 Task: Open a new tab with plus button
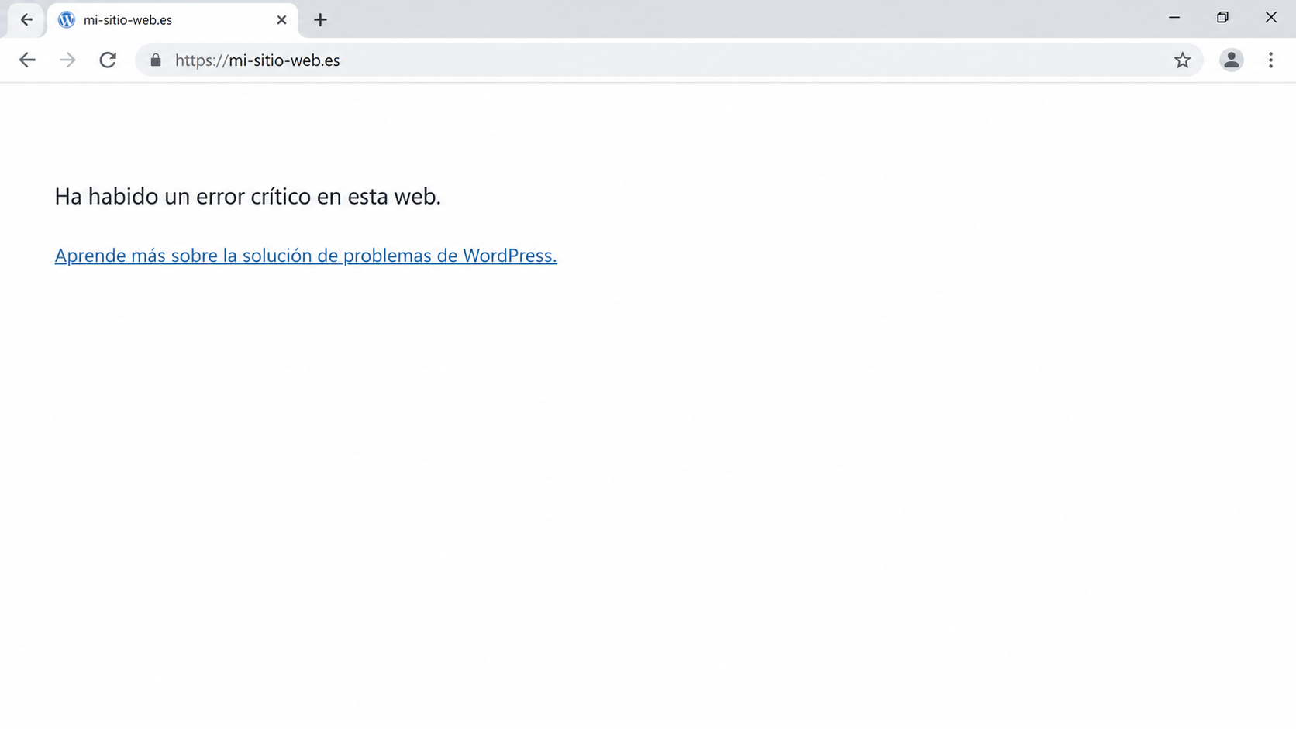[320, 20]
